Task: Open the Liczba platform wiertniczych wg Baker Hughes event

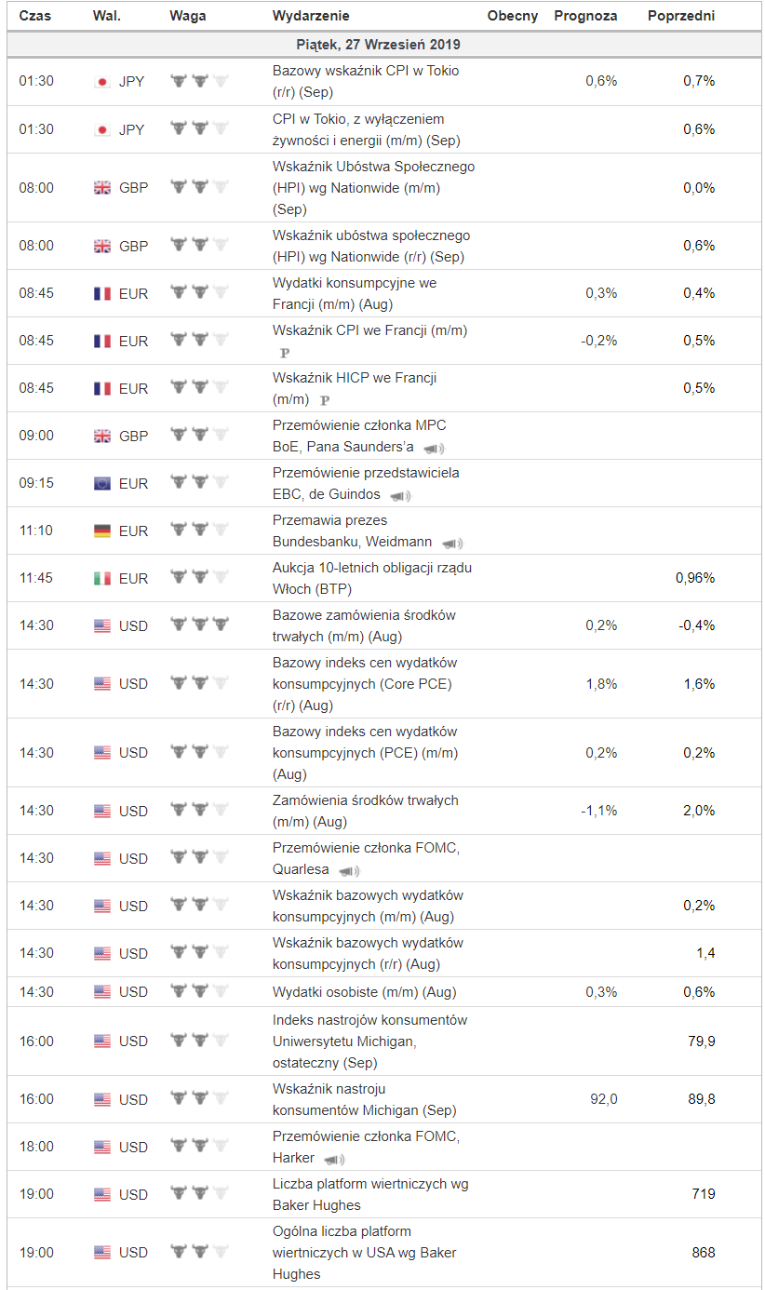Action: (369, 1194)
